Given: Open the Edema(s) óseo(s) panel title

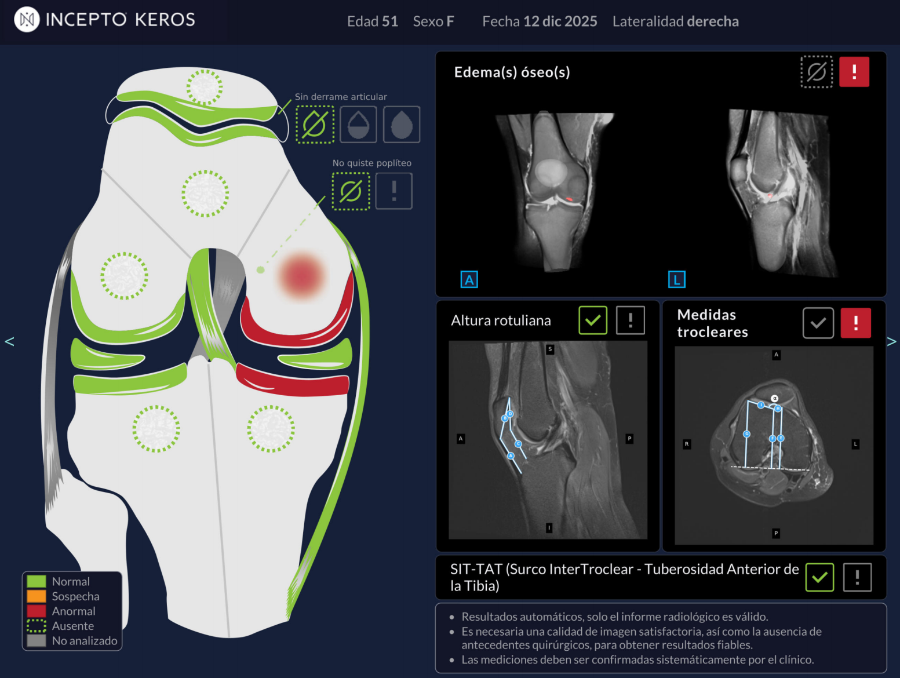Looking at the screenshot, I should click(x=512, y=72).
